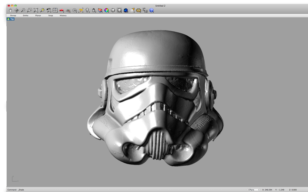Click the spotlight cone icon
Viewport: 308px width, 192px height.
133,10
